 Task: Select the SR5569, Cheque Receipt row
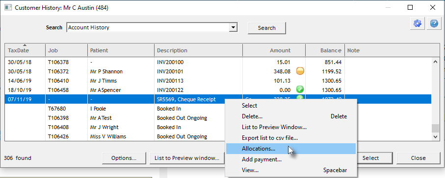tap(218, 99)
